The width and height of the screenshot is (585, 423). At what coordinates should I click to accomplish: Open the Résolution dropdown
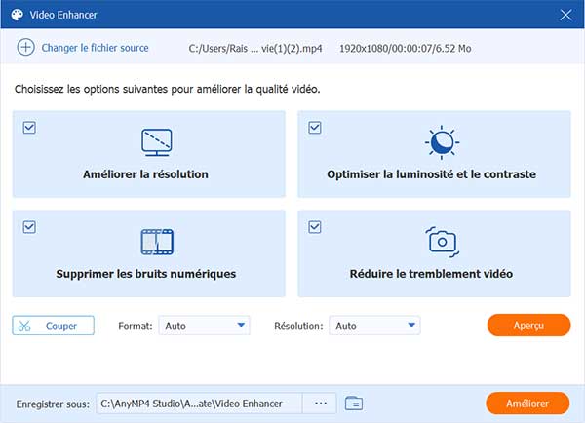pyautogui.click(x=374, y=326)
